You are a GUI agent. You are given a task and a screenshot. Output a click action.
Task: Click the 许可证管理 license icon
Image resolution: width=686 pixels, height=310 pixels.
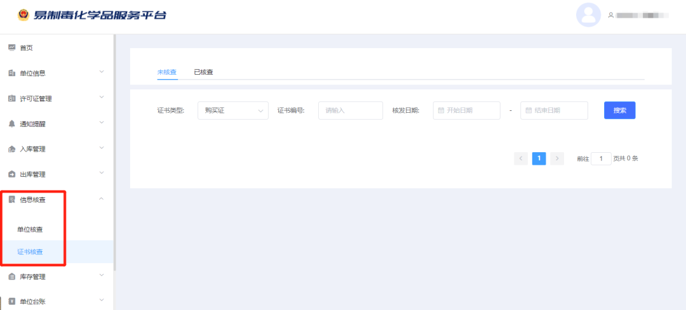point(11,98)
